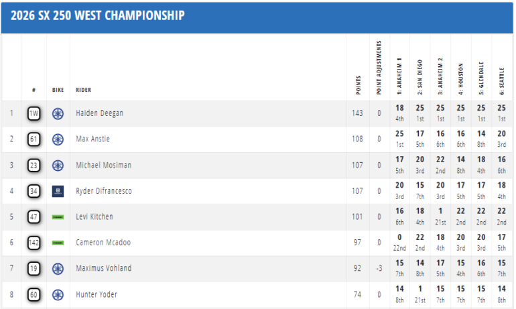Sort by the Points column header
The height and width of the screenshot is (309, 516).
coord(357,82)
